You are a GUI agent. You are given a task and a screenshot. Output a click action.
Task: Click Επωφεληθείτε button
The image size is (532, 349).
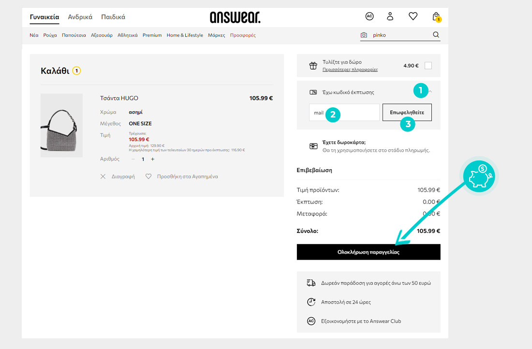click(407, 112)
